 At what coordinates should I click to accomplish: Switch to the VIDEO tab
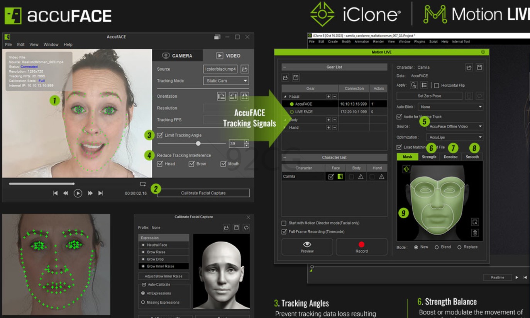click(229, 56)
